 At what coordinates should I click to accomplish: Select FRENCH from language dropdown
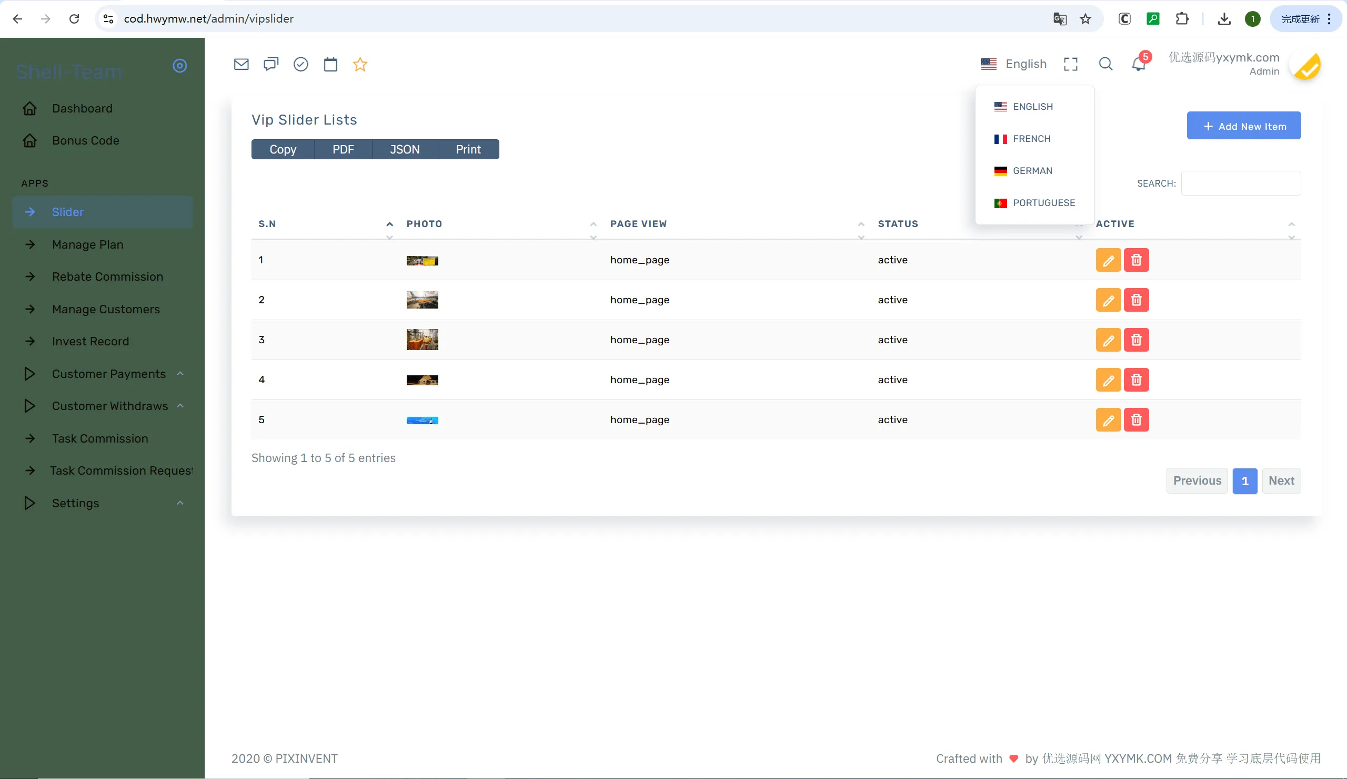pyautogui.click(x=1031, y=139)
